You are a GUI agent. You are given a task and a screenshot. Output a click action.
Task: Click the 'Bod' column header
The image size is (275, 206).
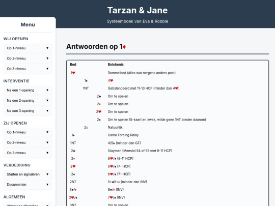click(x=73, y=65)
